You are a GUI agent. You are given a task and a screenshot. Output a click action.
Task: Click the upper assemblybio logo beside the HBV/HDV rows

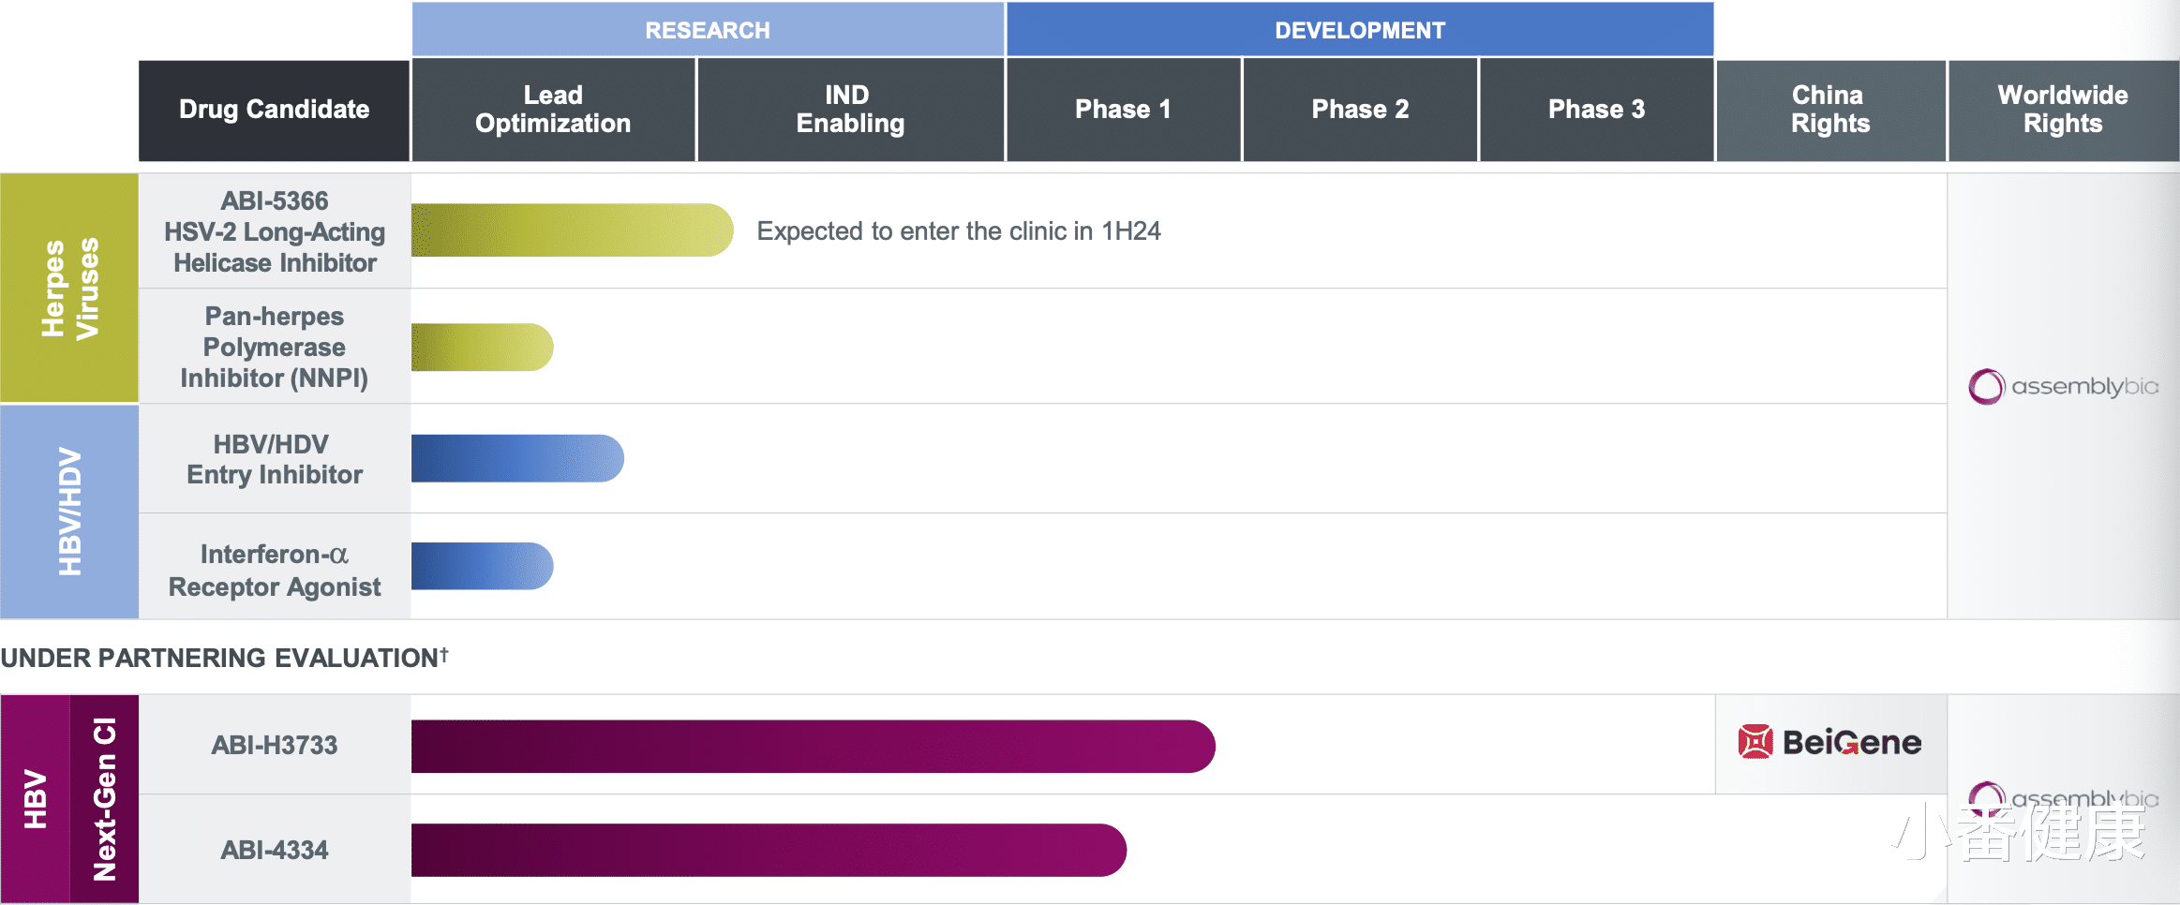(x=2062, y=386)
